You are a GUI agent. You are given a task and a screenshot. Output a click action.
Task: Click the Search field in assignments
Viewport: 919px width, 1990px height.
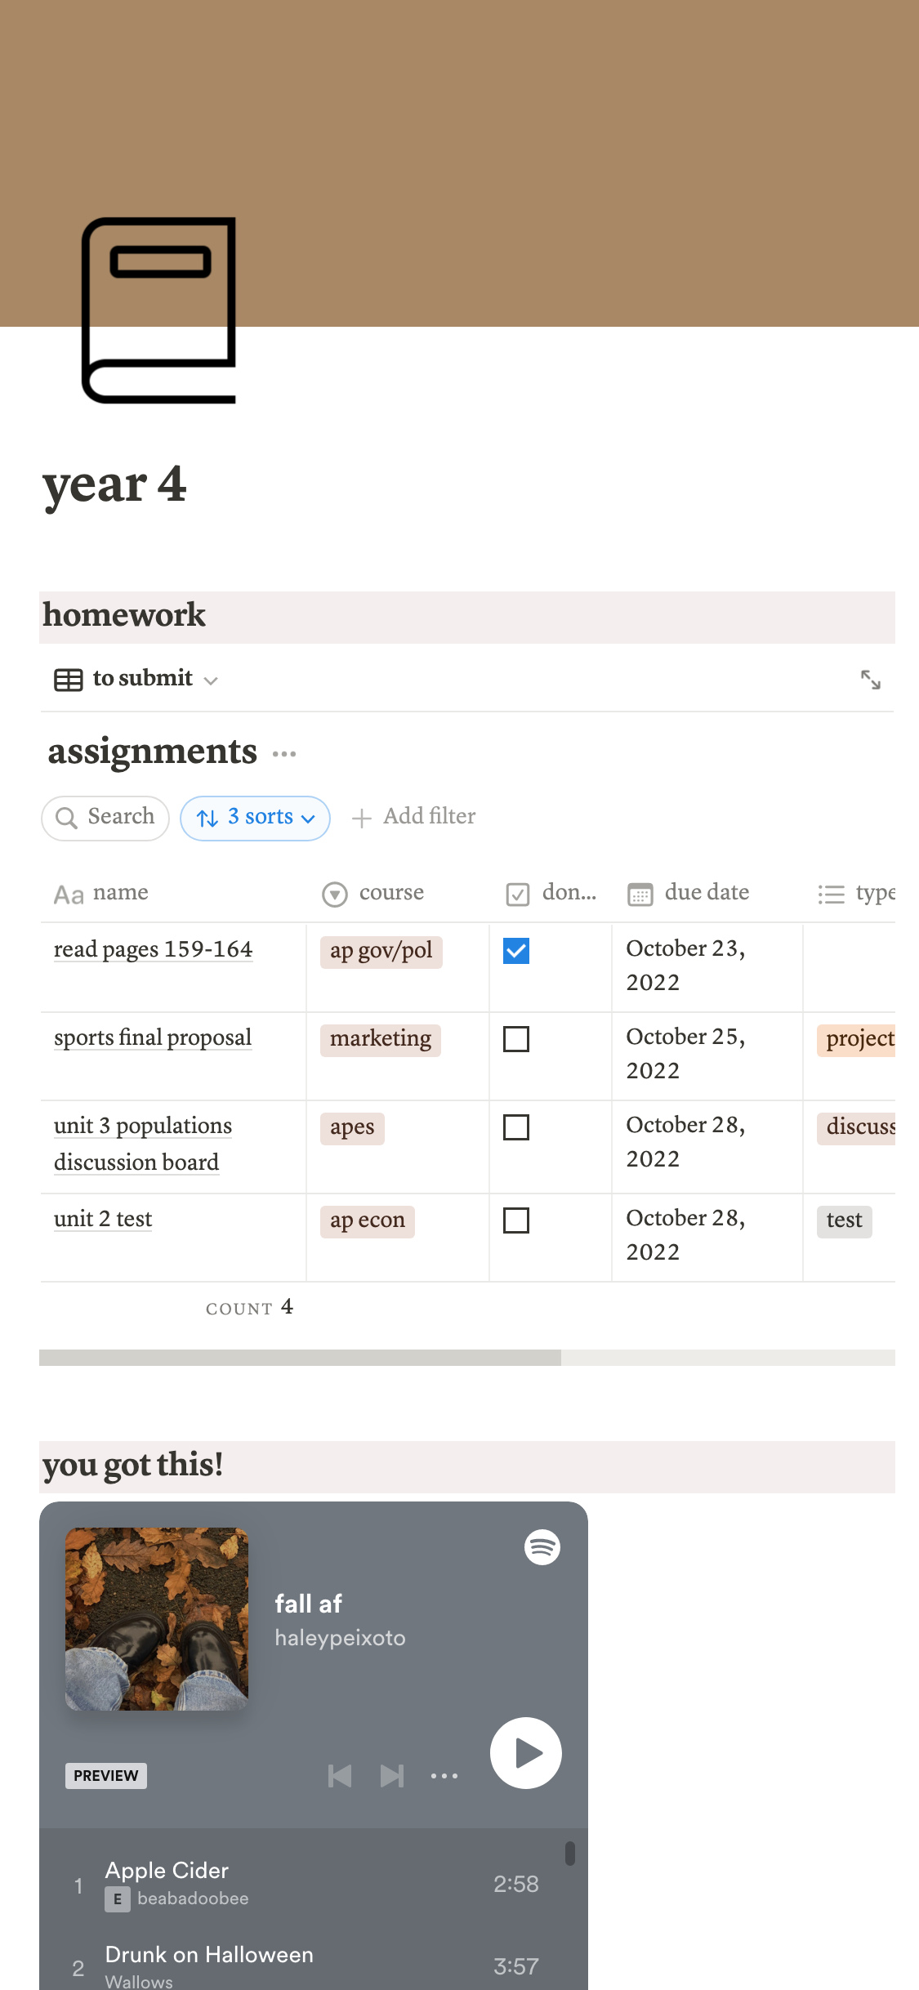tap(106, 818)
